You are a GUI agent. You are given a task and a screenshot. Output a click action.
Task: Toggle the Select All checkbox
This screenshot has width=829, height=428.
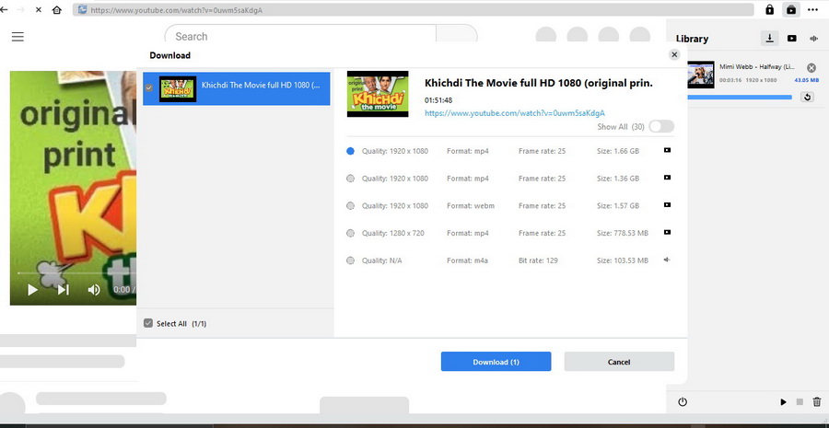click(x=148, y=323)
